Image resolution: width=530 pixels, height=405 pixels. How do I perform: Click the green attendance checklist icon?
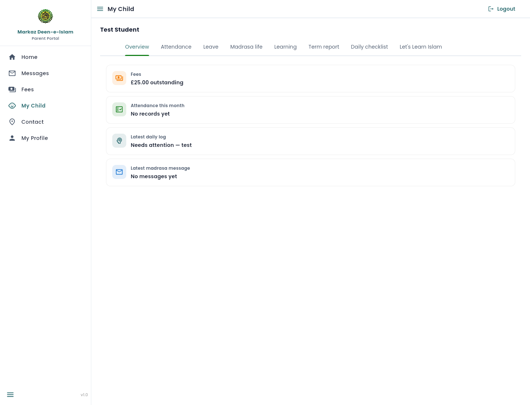click(x=119, y=109)
